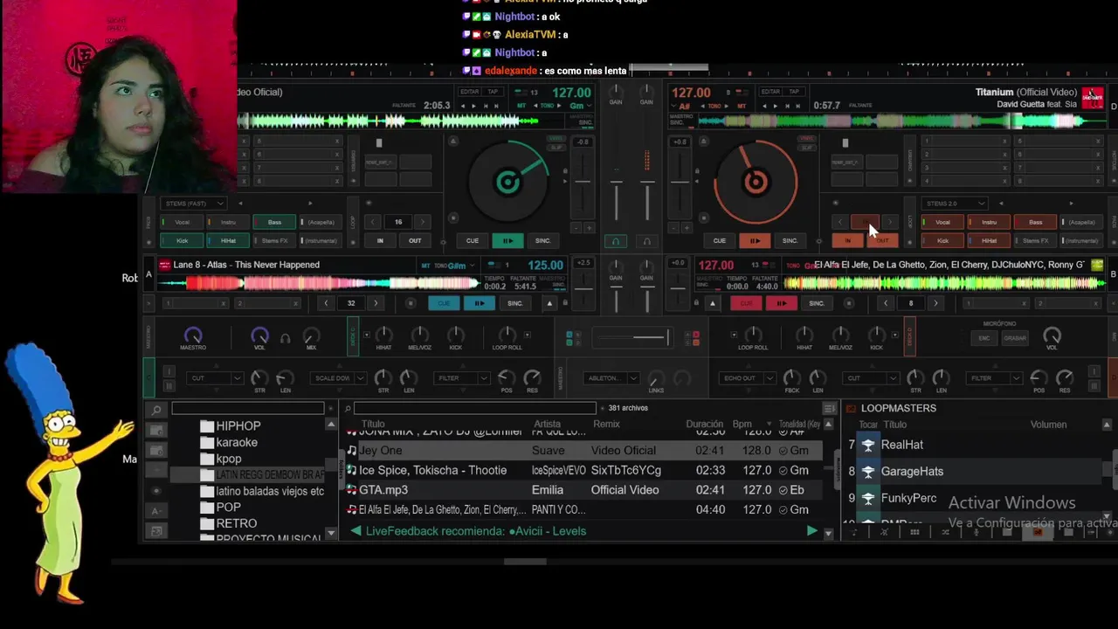Toggle headphone cue for right deck
Image resolution: width=1118 pixels, height=629 pixels.
coord(646,241)
